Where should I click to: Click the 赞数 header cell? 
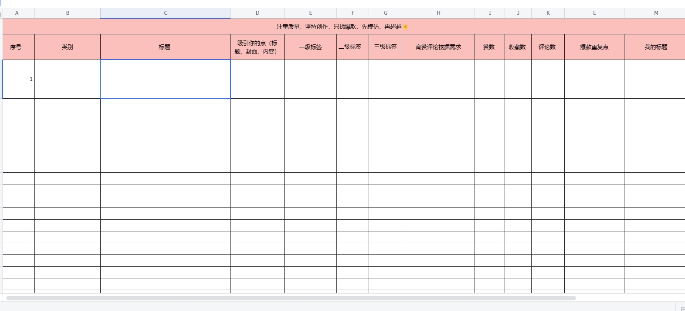[489, 47]
